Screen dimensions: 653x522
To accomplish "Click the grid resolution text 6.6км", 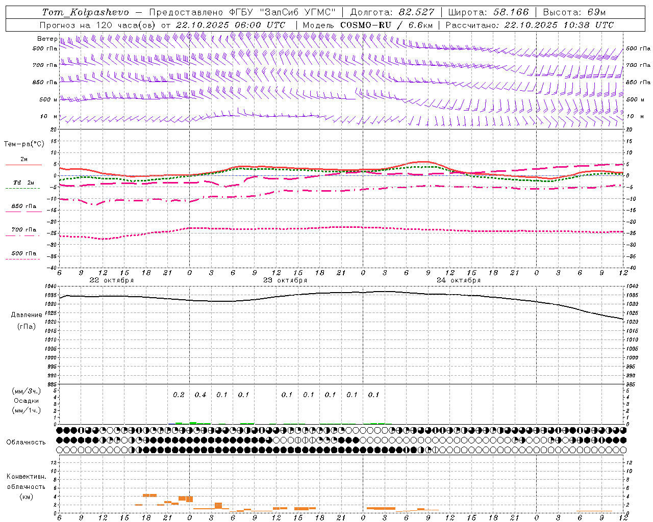I will coord(421,25).
